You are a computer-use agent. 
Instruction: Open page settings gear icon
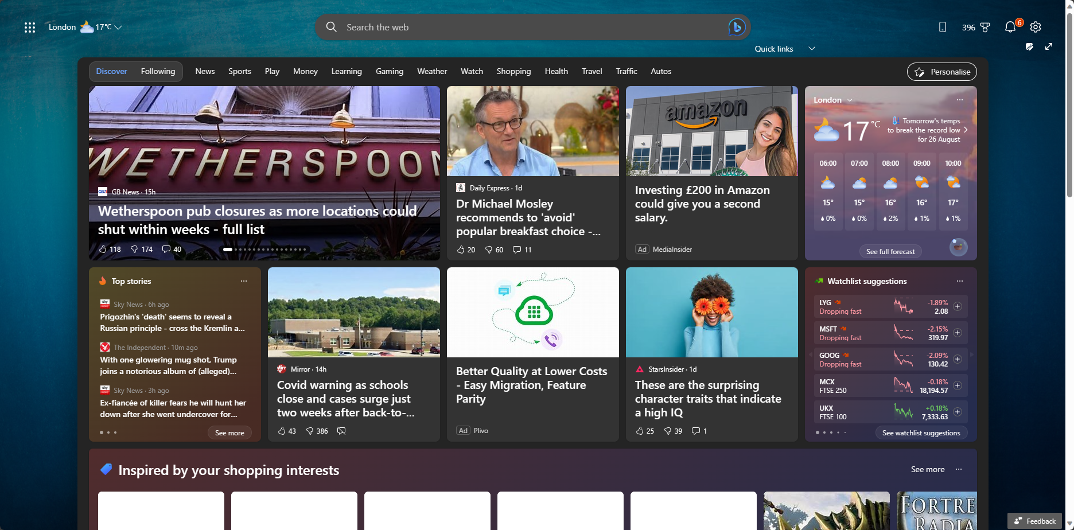point(1036,27)
